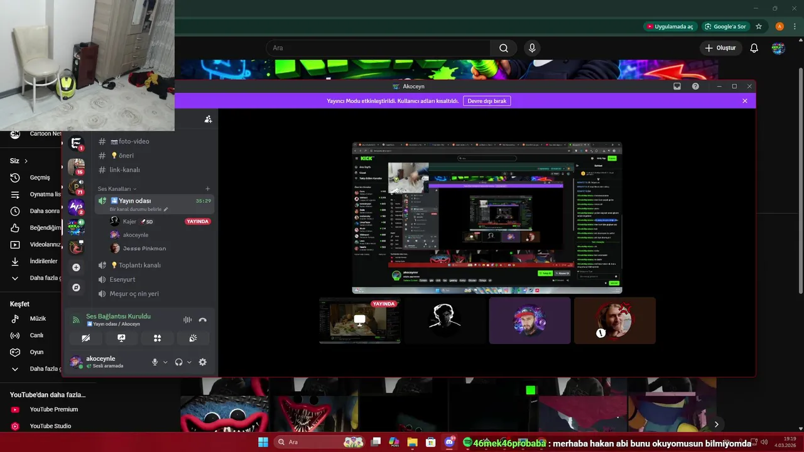Click Oluştur create button on YouTube
The image size is (804, 452).
(720, 48)
